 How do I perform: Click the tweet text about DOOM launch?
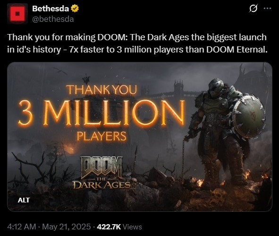[x=137, y=44]
